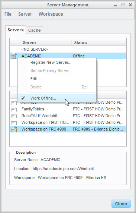This screenshot has width=136, height=213.
Task: Click the active Workspace on FRC 4909 icon
Action: click(x=14, y=129)
